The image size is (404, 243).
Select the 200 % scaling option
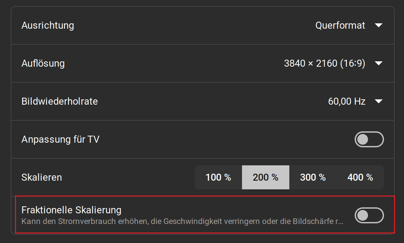pos(266,177)
